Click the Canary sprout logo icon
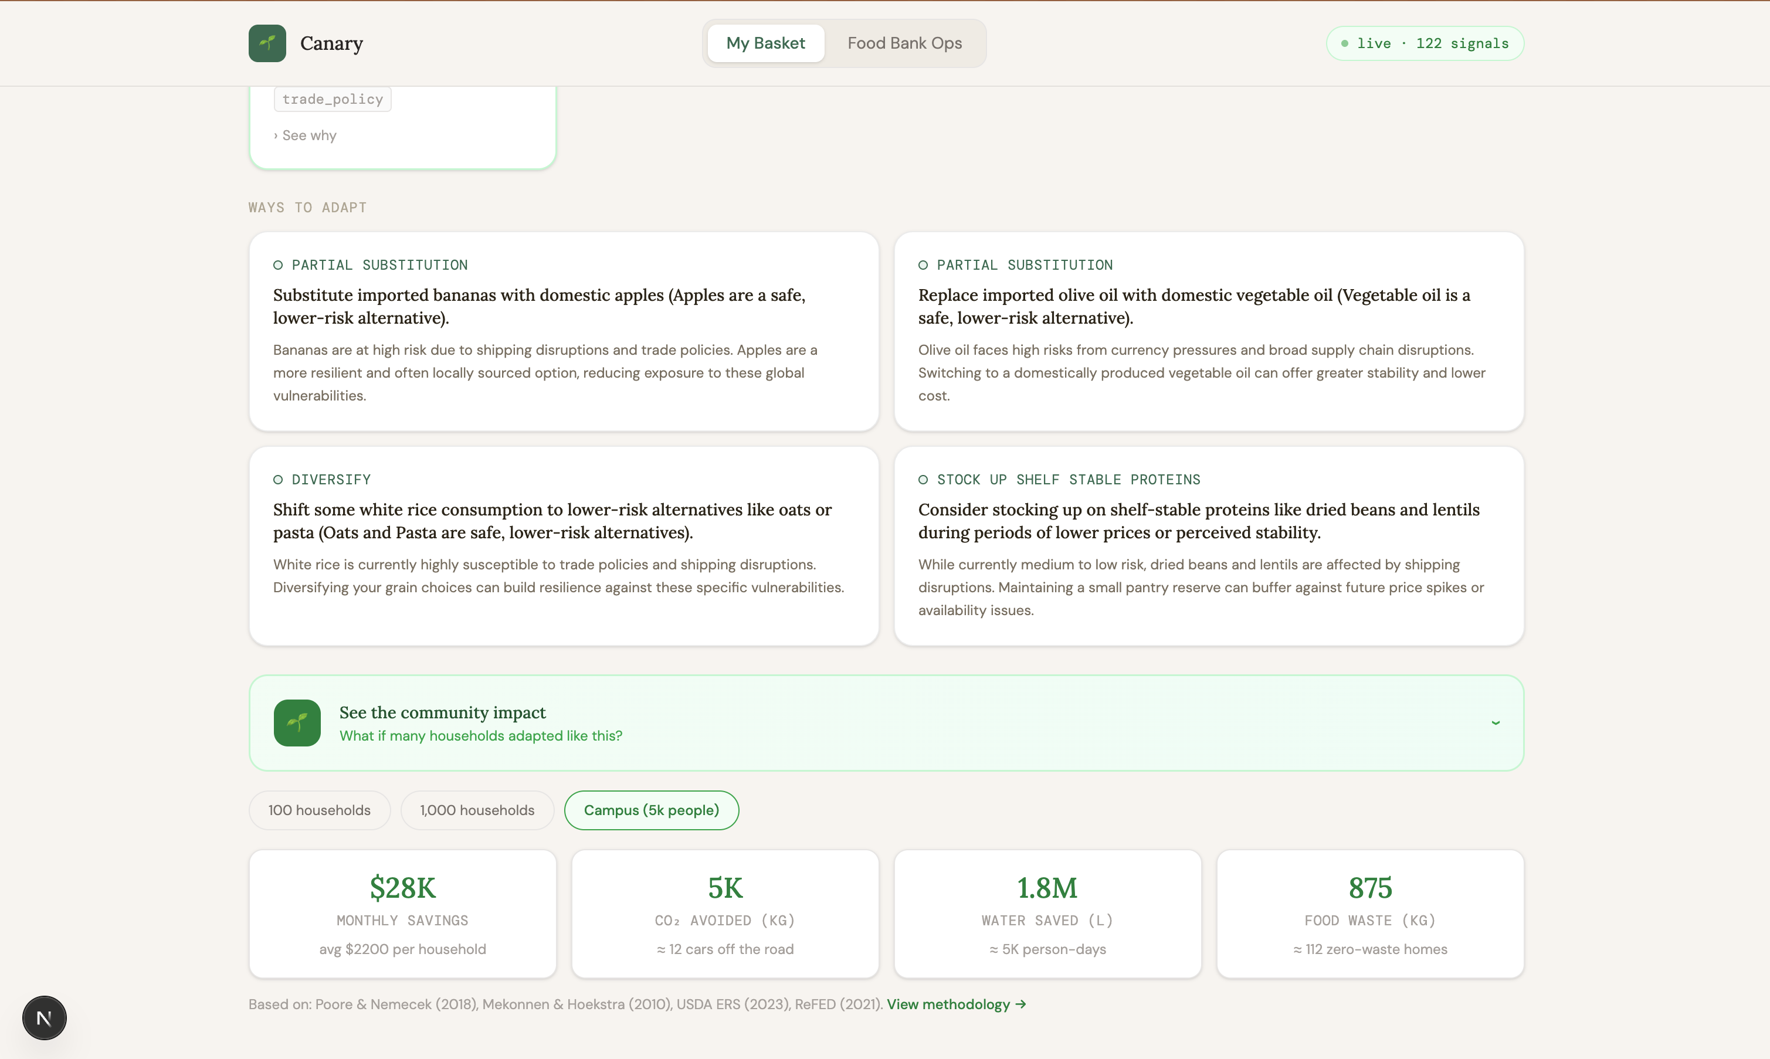Viewport: 1770px width, 1059px height. [267, 43]
